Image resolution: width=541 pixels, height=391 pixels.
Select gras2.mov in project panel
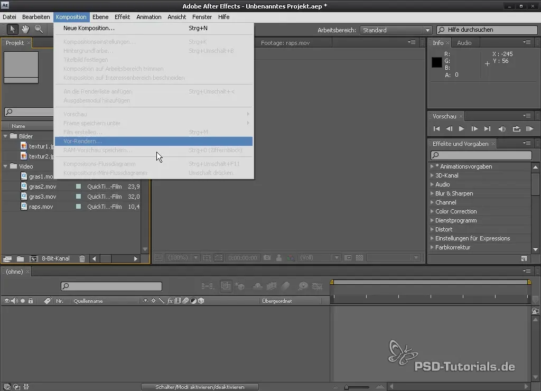click(42, 187)
